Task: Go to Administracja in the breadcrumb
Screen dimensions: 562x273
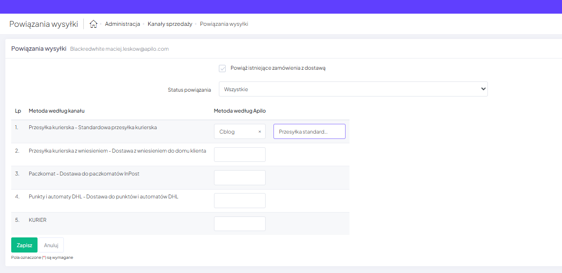Action: click(122, 24)
